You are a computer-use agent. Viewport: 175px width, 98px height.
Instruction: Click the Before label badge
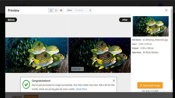11,20
